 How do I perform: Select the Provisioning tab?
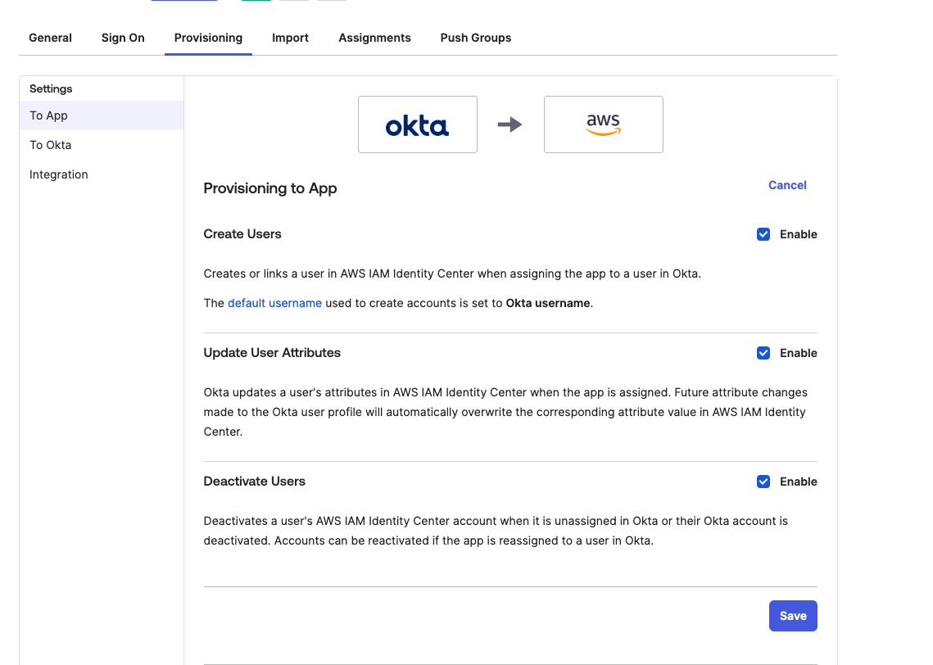pyautogui.click(x=208, y=38)
